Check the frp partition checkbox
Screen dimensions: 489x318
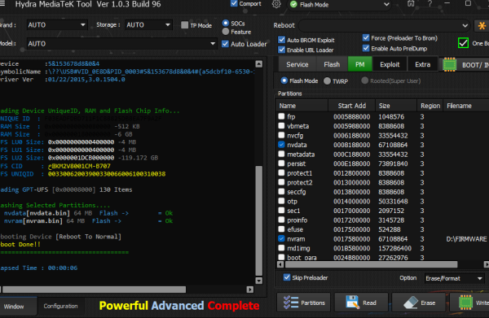pyautogui.click(x=281, y=116)
